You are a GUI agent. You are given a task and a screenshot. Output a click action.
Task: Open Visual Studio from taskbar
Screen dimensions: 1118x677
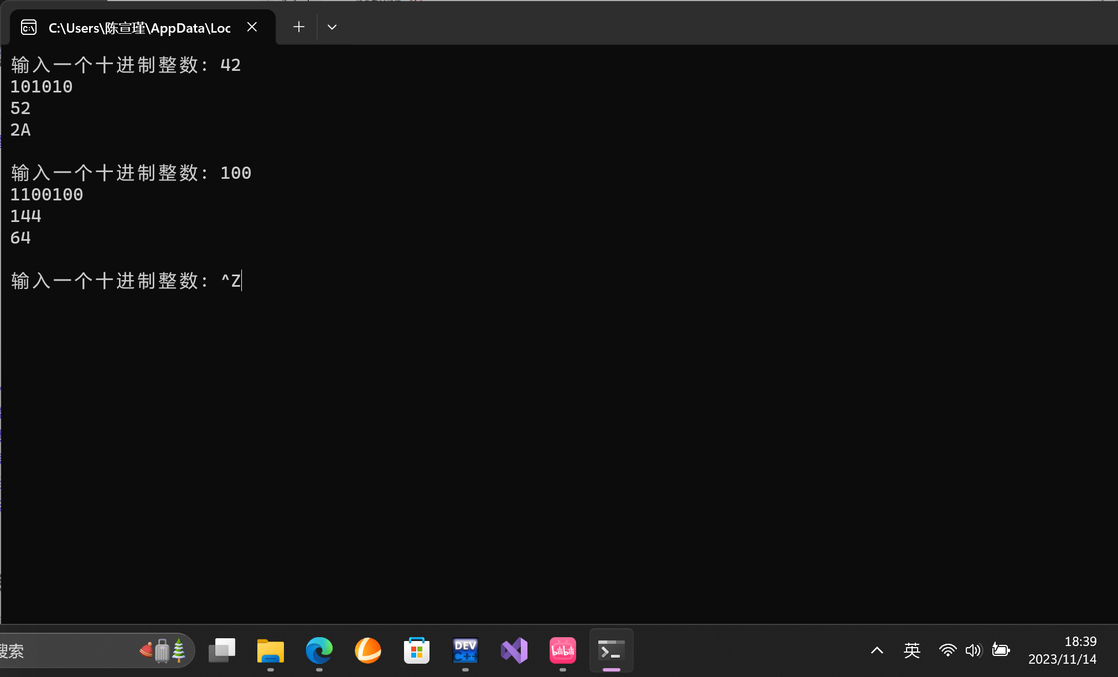[514, 650]
